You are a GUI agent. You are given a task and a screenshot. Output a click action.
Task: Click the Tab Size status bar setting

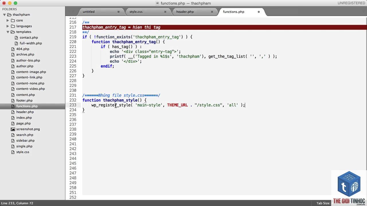pyautogui.click(x=323, y=203)
